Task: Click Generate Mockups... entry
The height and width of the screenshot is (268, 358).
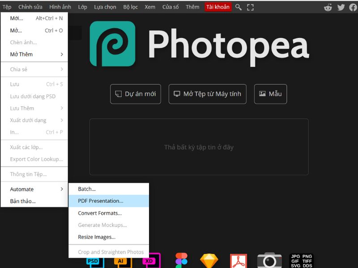Action: (x=109, y=225)
